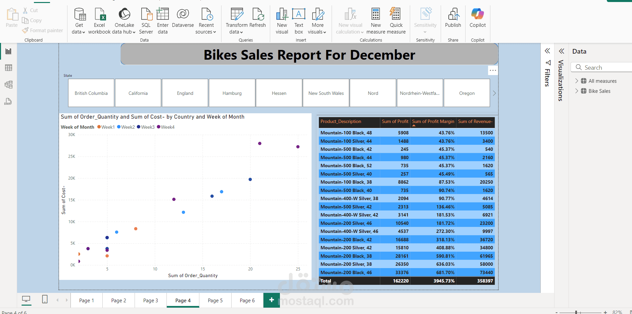Click the Filters funnel icon
The image size is (632, 314).
(x=548, y=63)
